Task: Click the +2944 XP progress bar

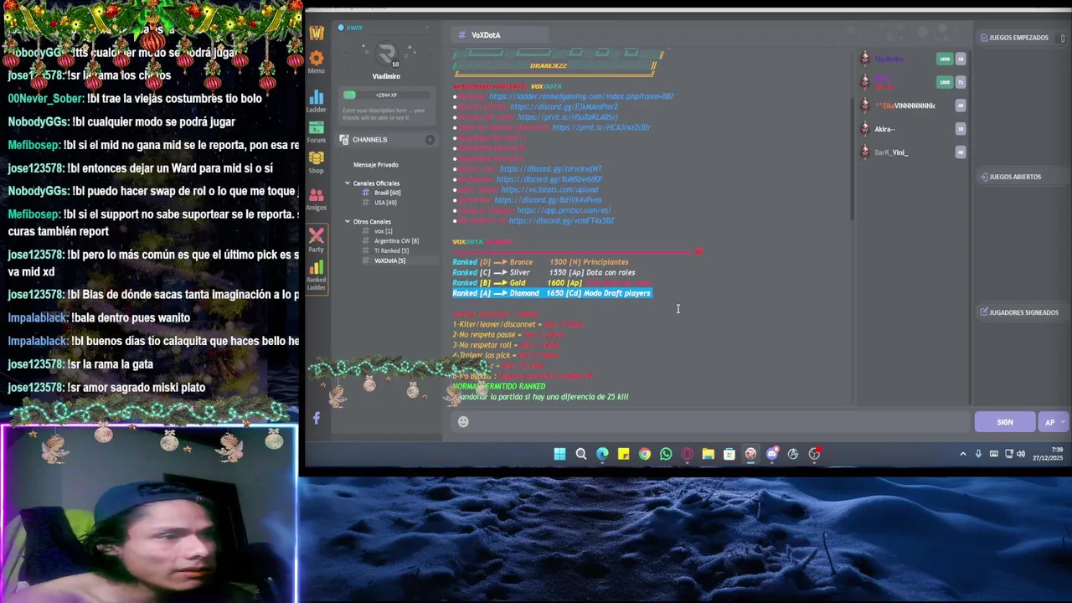Action: [386, 95]
